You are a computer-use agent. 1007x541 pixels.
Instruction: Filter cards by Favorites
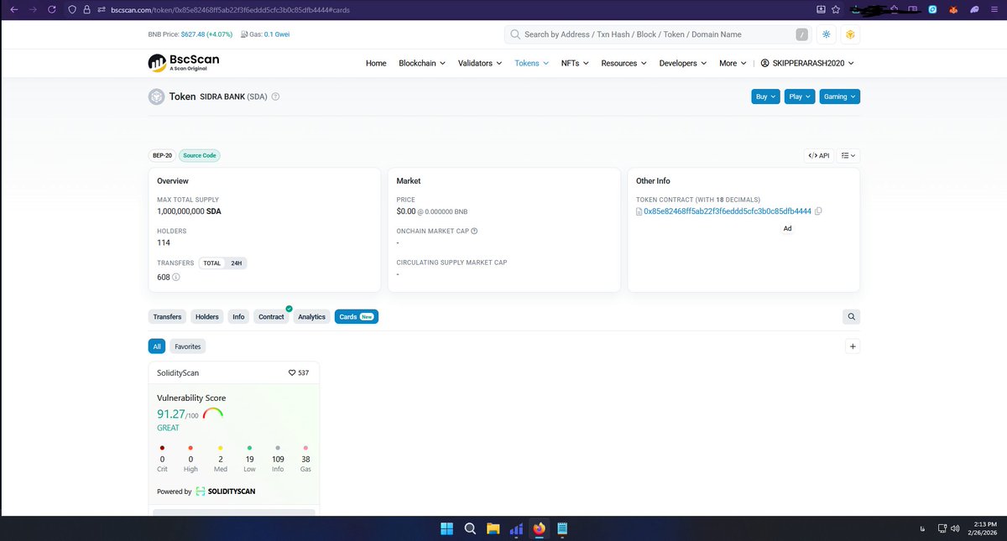tap(188, 346)
